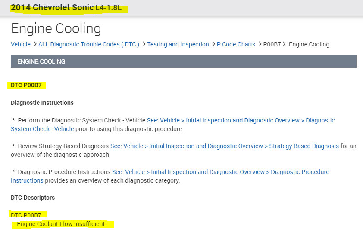
Task: Click the large Engine Cooling page heading
Action: [56, 28]
